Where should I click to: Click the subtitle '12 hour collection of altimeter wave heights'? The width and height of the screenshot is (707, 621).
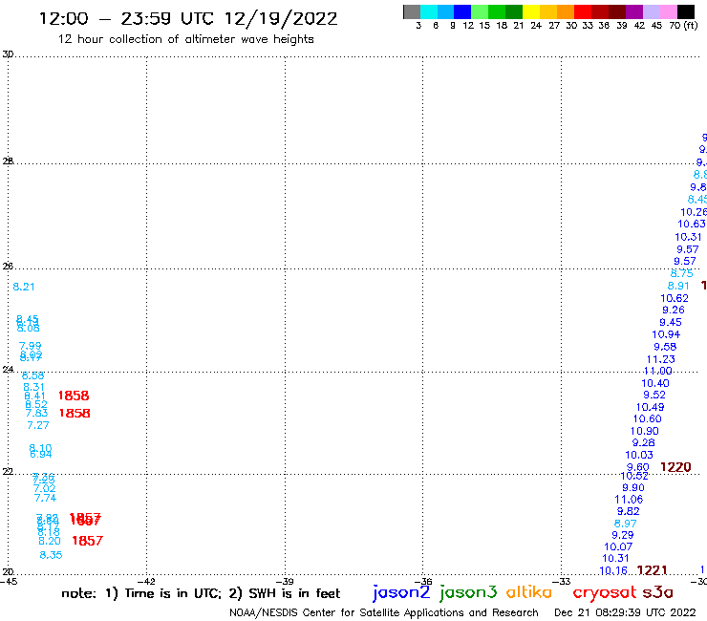(x=185, y=39)
